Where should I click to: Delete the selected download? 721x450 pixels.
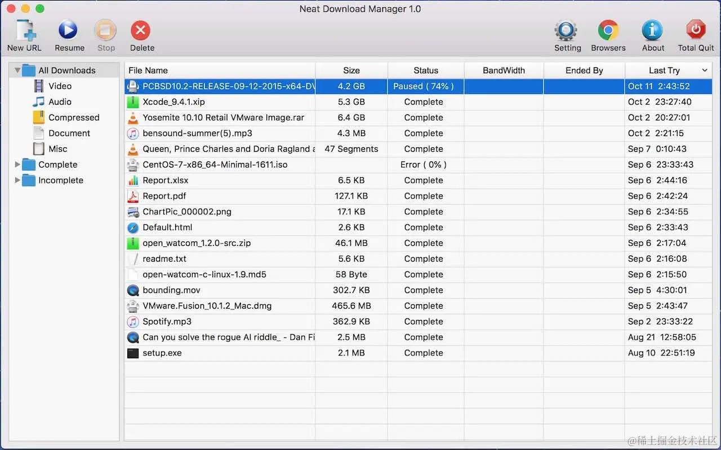click(140, 30)
